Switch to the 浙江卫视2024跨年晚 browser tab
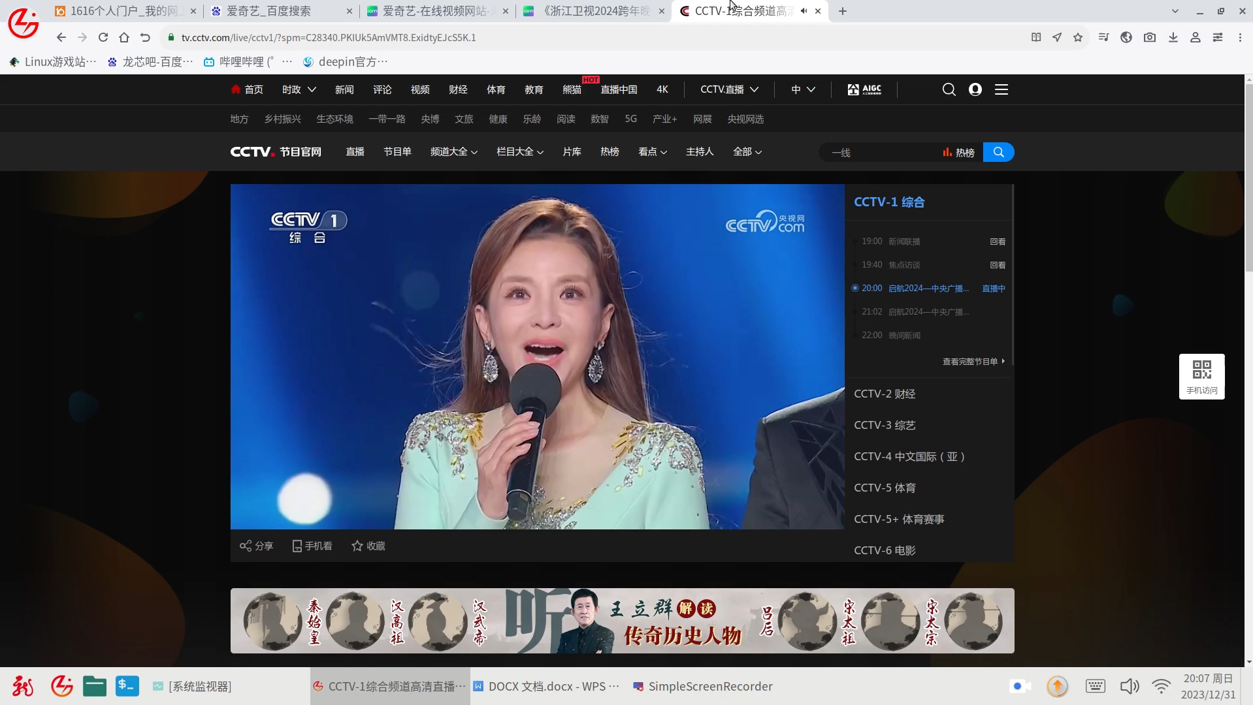The height and width of the screenshot is (705, 1253). coord(593,11)
